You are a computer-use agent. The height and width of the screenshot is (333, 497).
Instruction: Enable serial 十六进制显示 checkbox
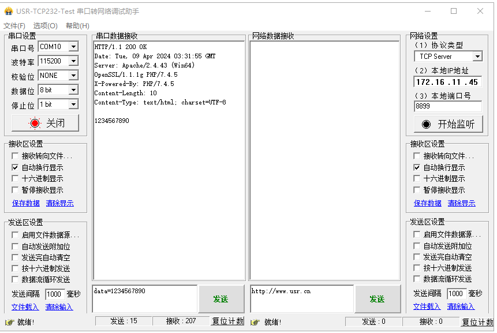[15, 178]
